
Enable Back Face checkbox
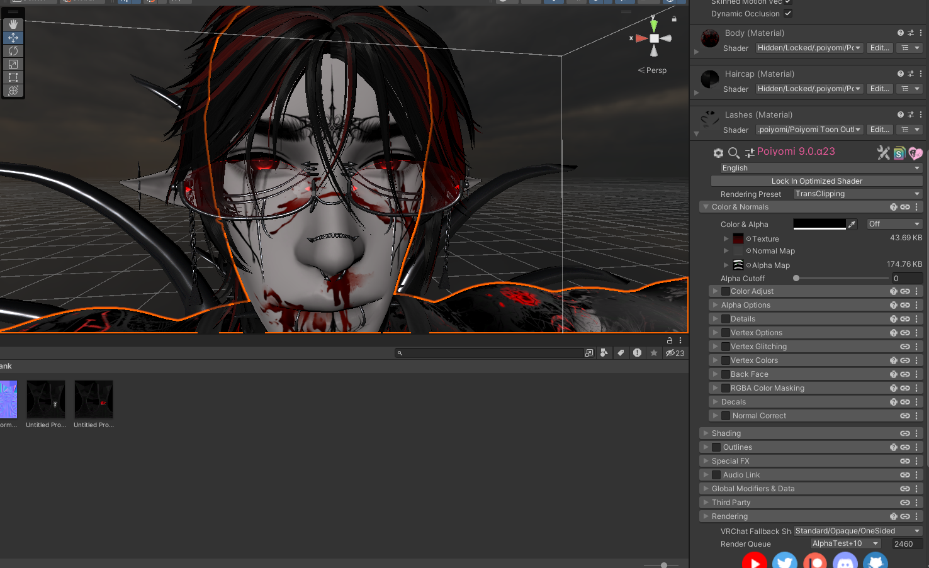coord(726,374)
